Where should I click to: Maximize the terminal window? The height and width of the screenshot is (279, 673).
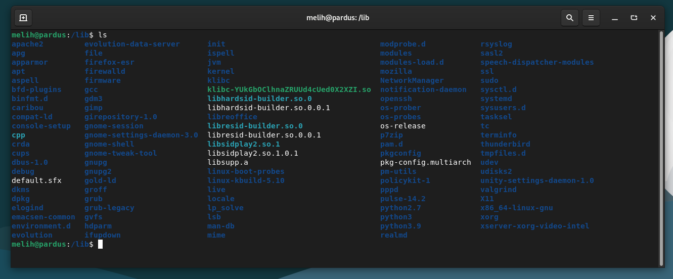pyautogui.click(x=634, y=18)
